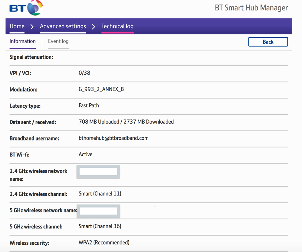Select the bthomehub@btbroadband.com username

coord(113,138)
